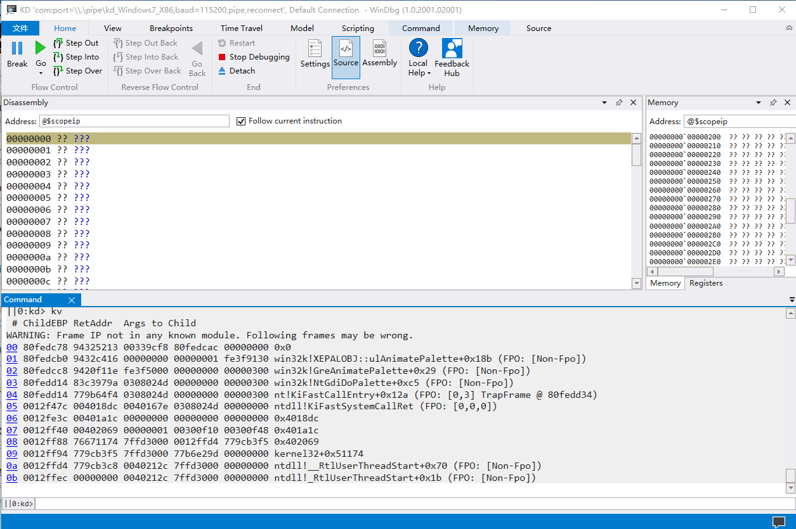
Task: Click the Disassembly Address input field
Action: [134, 121]
